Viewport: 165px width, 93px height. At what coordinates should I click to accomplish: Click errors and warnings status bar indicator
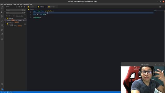(3, 92)
